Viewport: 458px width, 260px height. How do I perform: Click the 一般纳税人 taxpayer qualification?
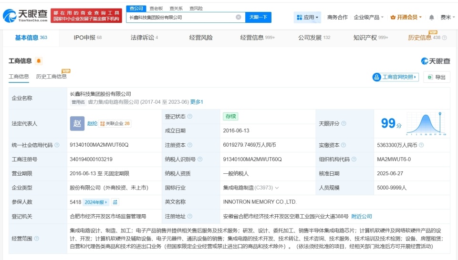(236, 173)
